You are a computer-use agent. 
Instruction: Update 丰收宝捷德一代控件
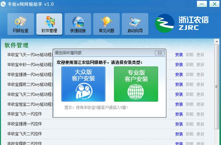point(200,124)
